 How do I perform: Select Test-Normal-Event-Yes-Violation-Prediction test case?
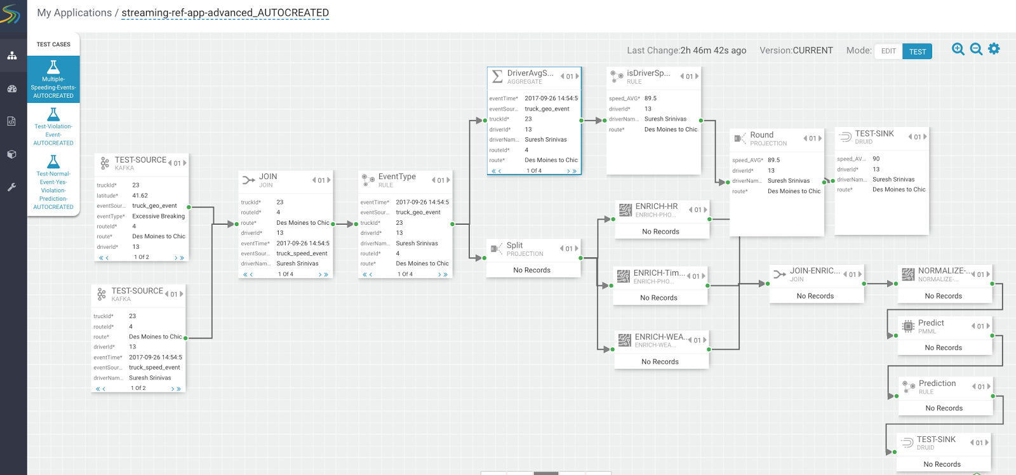click(x=53, y=182)
